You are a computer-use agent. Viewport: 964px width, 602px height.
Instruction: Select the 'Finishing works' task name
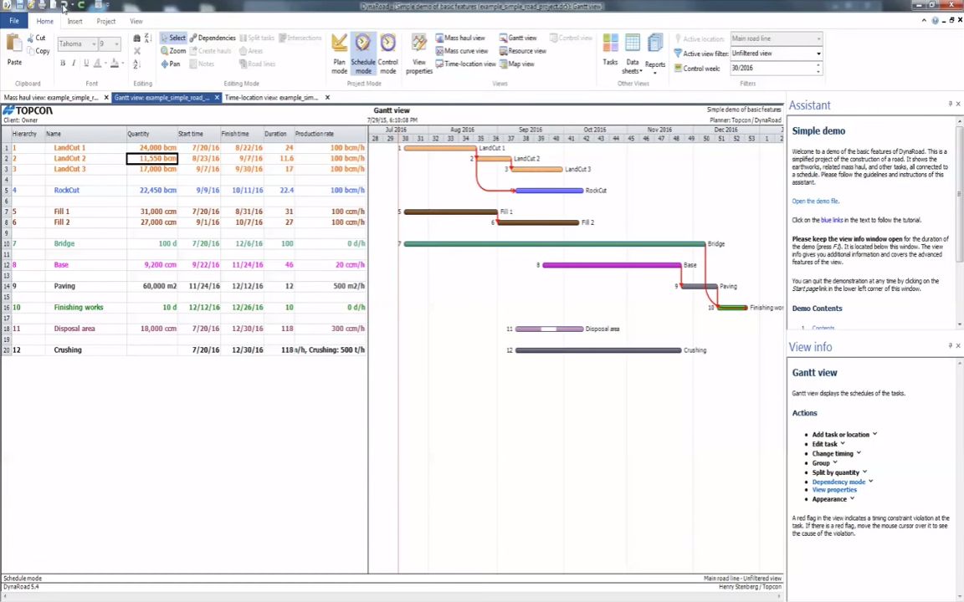(79, 307)
